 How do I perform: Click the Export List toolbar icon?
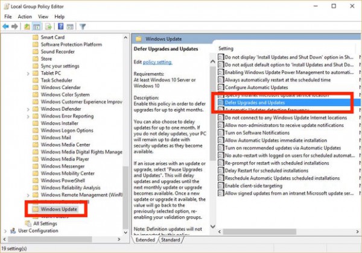point(48,27)
